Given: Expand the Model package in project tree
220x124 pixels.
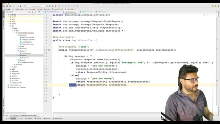Looking at the screenshot, I should [x=16, y=46].
